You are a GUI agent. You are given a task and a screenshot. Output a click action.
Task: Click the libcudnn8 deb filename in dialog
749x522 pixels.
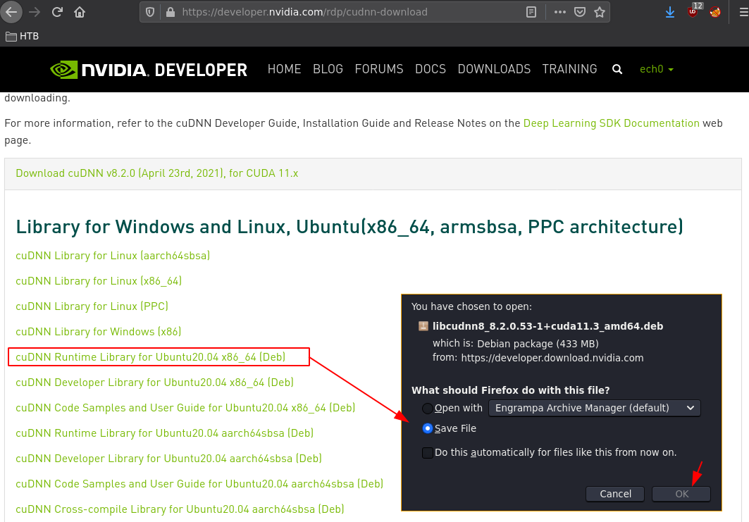(548, 326)
